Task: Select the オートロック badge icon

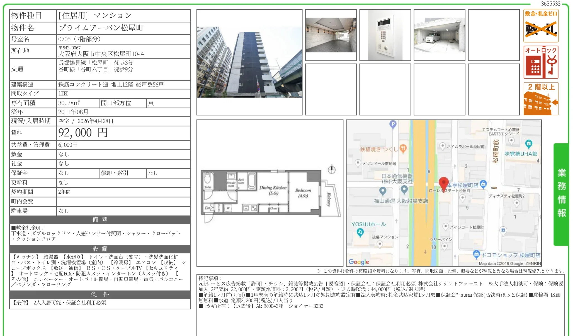Action: coord(540,62)
